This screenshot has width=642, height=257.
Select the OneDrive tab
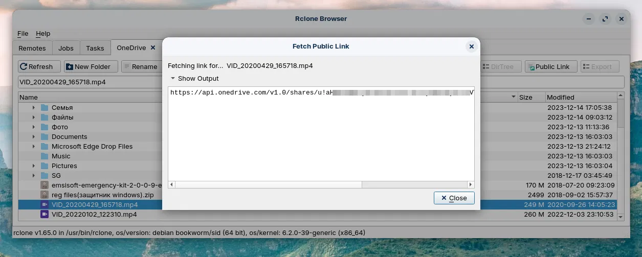click(x=131, y=48)
